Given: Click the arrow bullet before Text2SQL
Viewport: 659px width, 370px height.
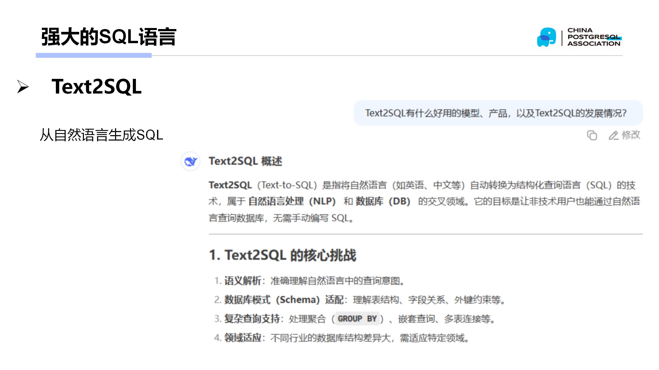Looking at the screenshot, I should click(x=23, y=87).
